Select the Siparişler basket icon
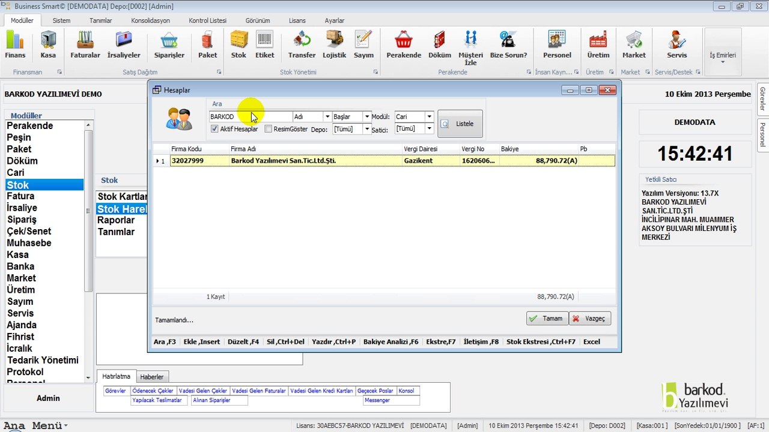 point(169,45)
